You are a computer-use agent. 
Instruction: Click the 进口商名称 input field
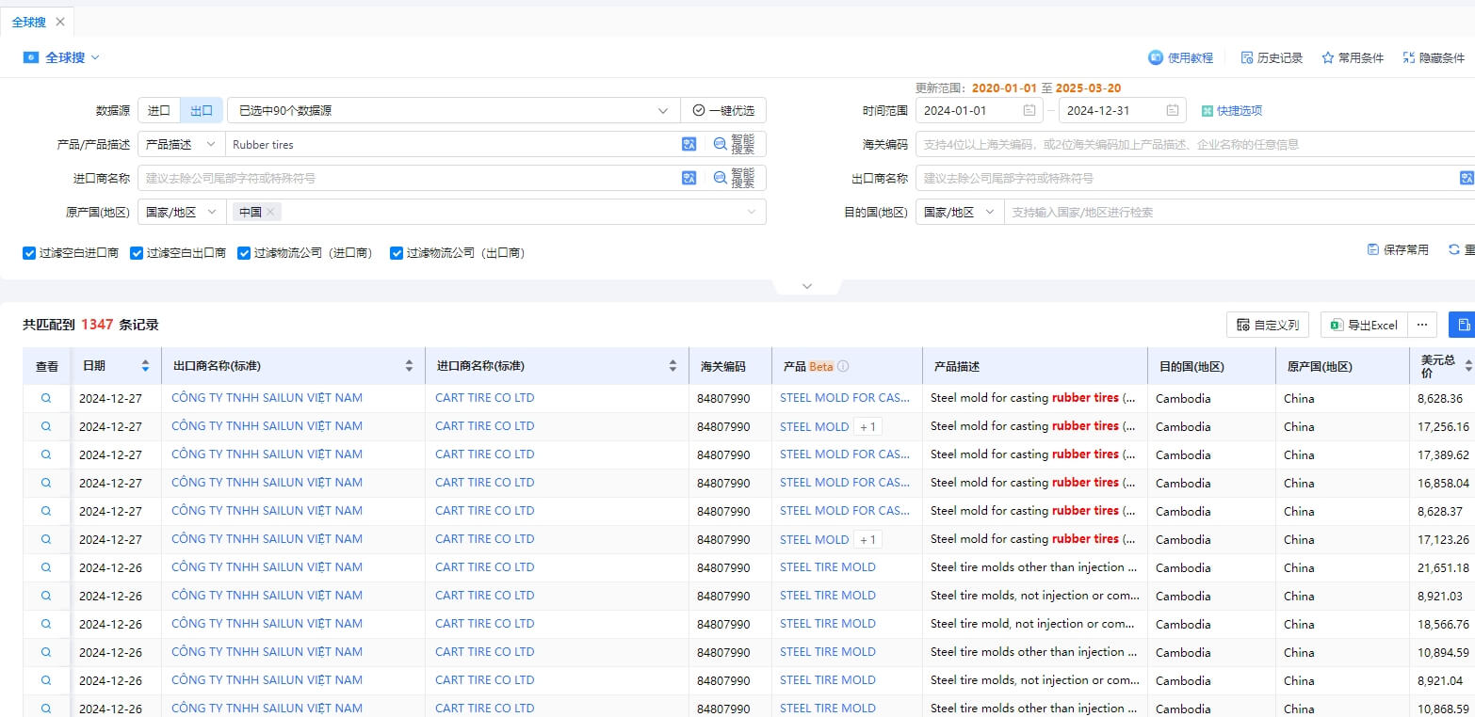(x=410, y=178)
